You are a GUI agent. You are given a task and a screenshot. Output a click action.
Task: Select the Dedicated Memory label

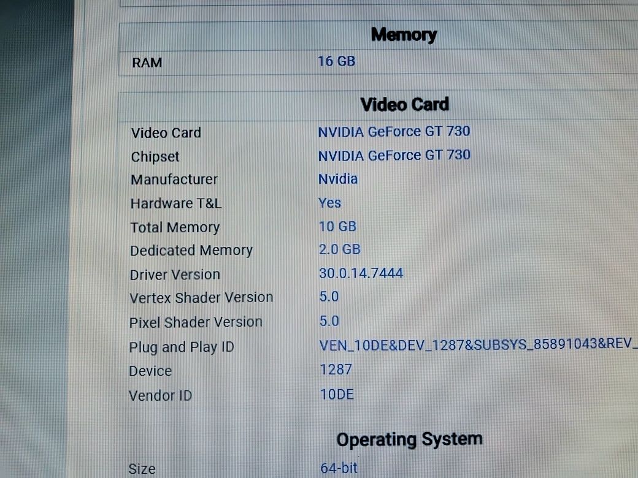tap(191, 251)
